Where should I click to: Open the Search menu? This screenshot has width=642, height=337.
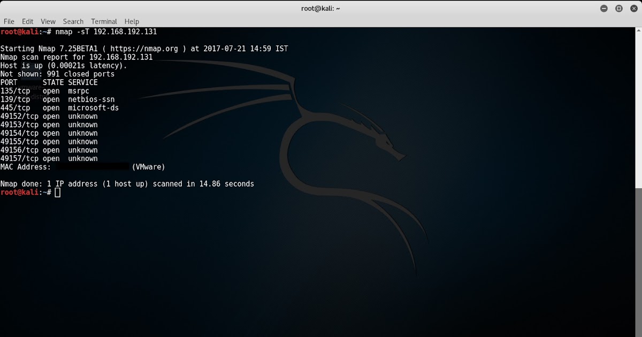pos(73,21)
